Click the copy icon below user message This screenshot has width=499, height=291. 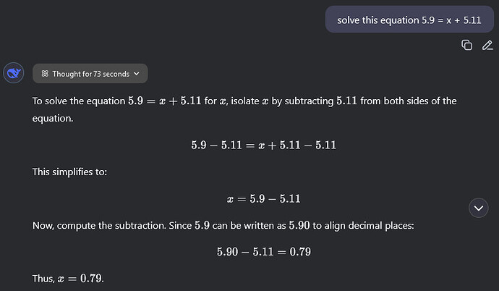point(466,46)
